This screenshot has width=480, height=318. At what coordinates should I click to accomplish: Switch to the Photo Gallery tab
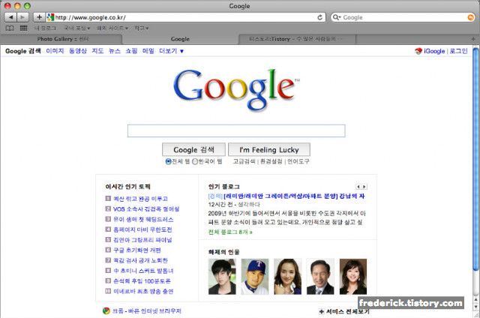point(61,39)
